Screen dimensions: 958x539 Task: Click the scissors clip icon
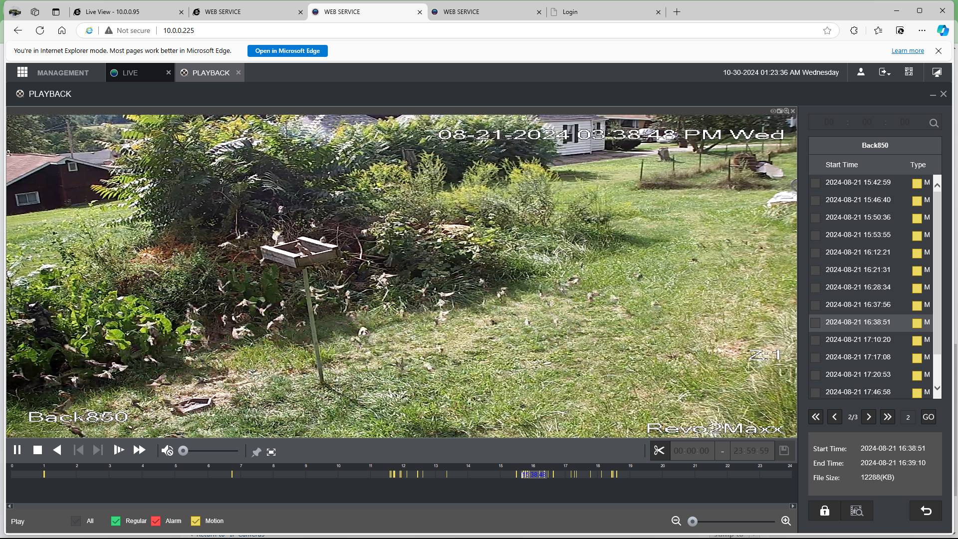(x=659, y=451)
